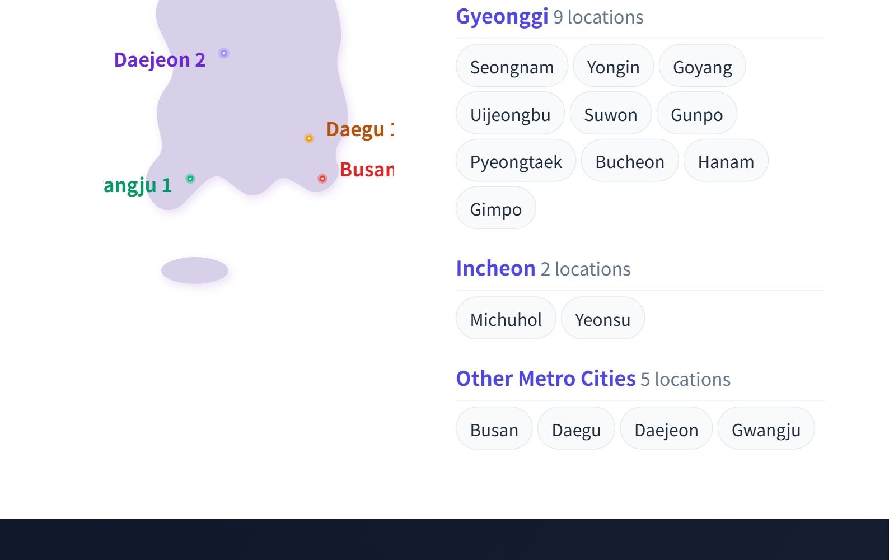Open the Bucheon location chip

point(629,161)
